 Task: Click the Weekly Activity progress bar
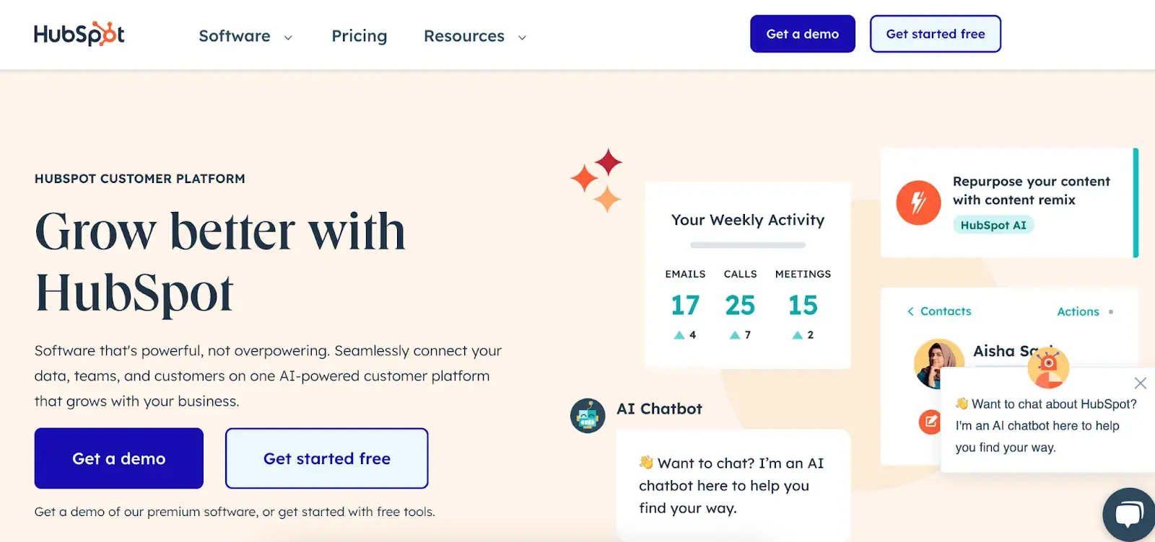point(747,245)
